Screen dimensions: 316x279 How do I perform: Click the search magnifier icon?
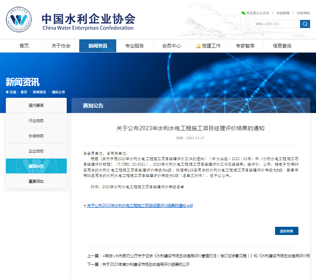(304, 23)
